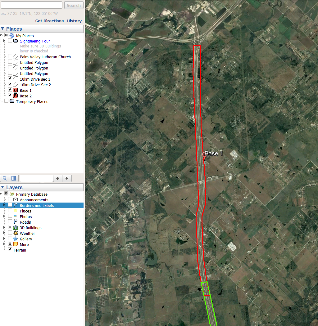Image resolution: width=318 pixels, height=326 pixels.
Task: Enable the Roads layer checkbox
Action: tap(10, 222)
